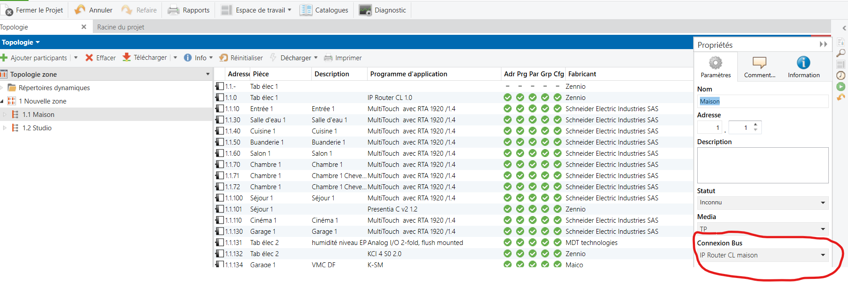
Task: Expand the 1.1 Maison line node
Action: [x=5, y=114]
